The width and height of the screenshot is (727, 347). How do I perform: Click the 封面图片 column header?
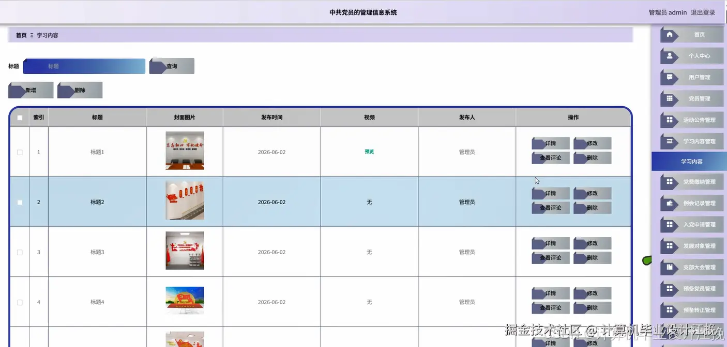pyautogui.click(x=185, y=118)
